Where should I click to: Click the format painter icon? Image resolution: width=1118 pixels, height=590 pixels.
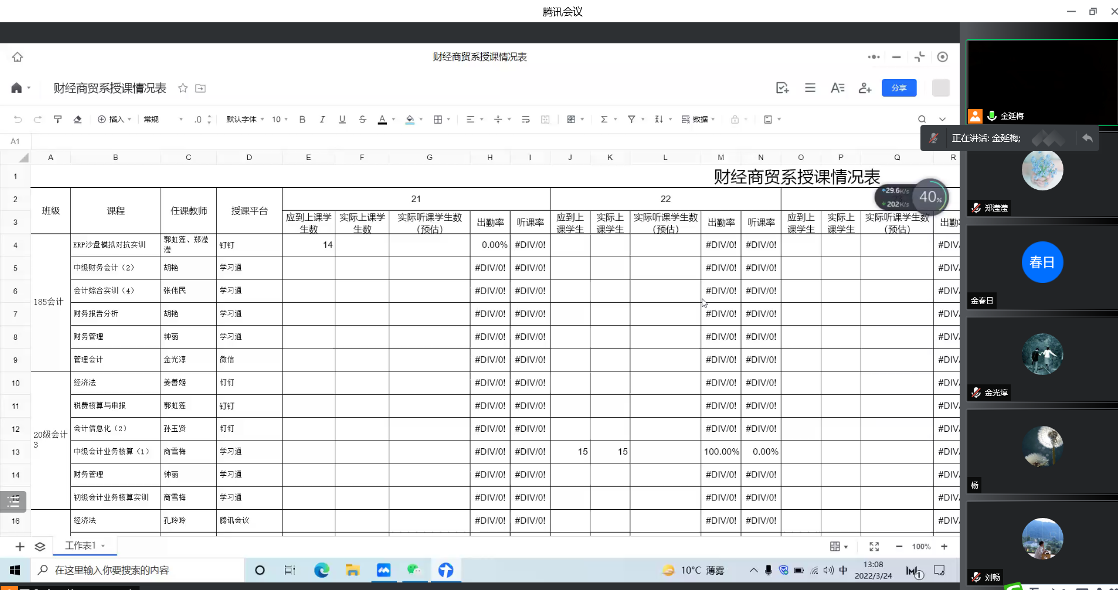click(x=57, y=120)
